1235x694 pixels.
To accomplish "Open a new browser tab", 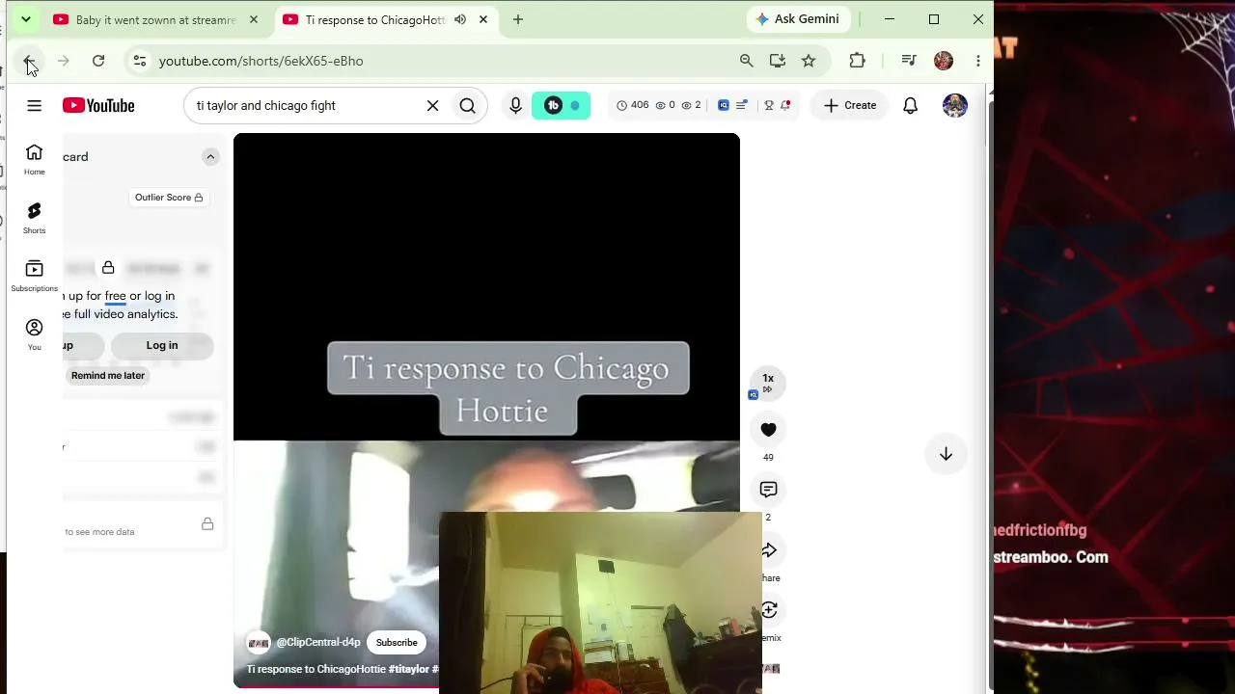I will point(518,19).
